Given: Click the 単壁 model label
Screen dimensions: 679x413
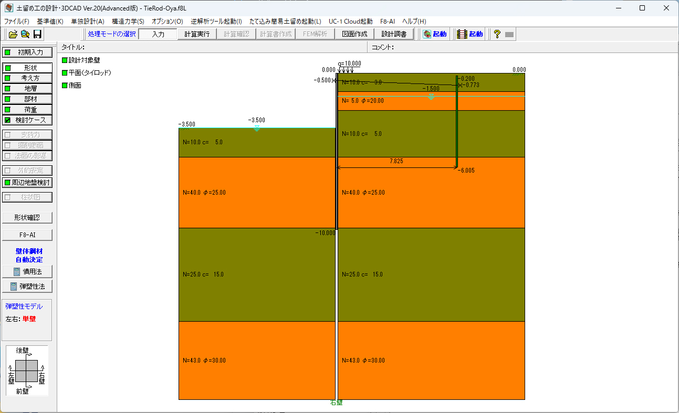Looking at the screenshot, I should (x=29, y=319).
